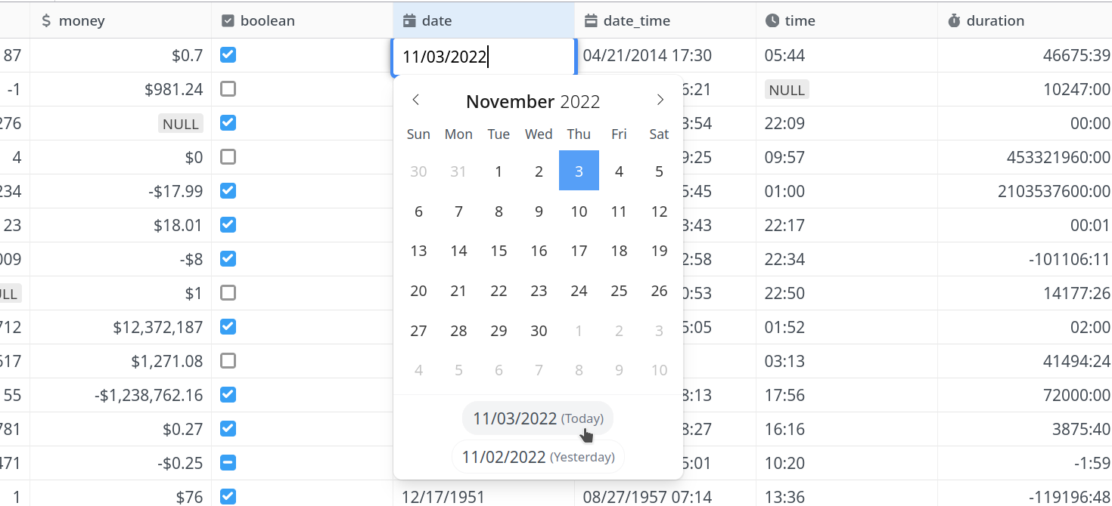
Task: Select the duration column header
Action: click(1025, 20)
